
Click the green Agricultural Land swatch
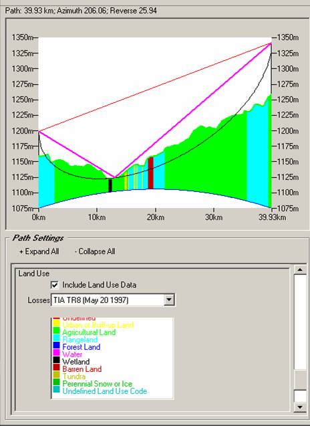56,331
